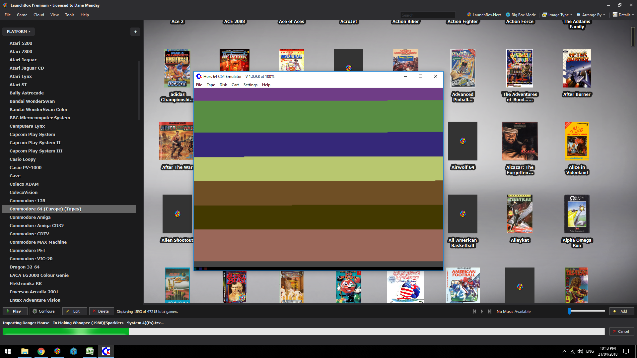Open the Cart menu in Hoxs 64

click(x=235, y=85)
